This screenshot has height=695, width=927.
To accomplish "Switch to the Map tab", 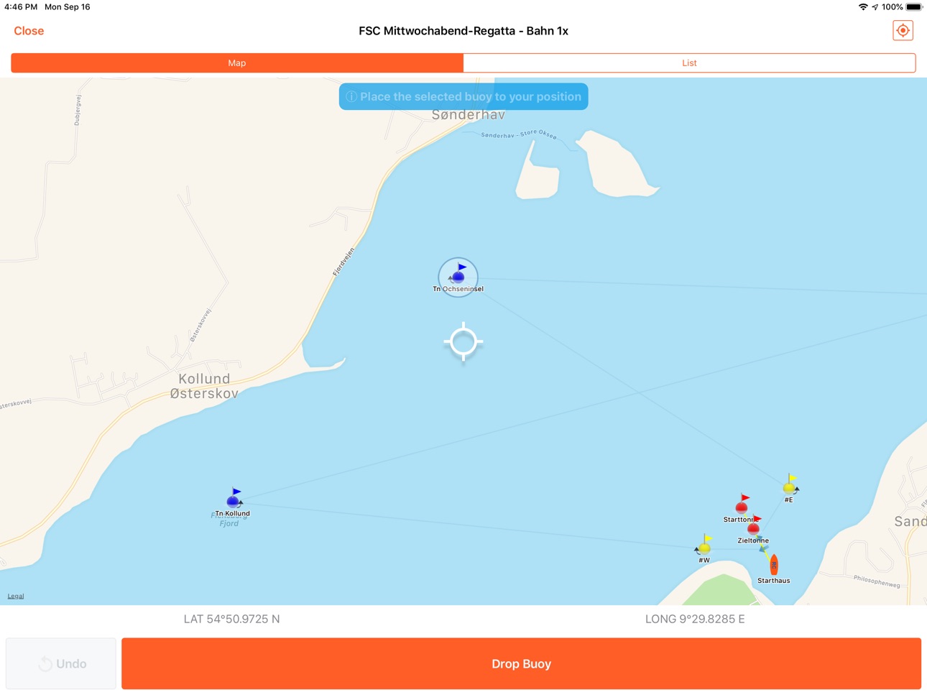I will point(237,63).
